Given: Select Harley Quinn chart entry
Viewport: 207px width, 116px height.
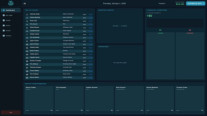Looking at the screenshot, I should point(59,54).
